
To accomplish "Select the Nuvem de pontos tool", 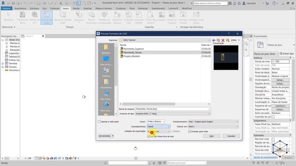I will point(92,18).
